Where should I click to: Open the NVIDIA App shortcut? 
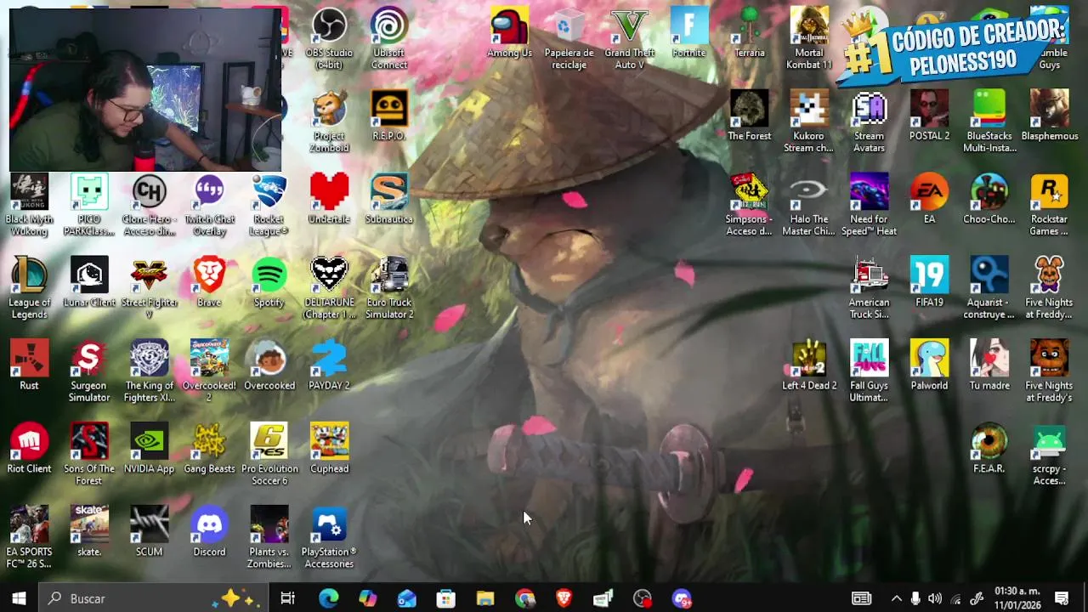click(x=149, y=450)
